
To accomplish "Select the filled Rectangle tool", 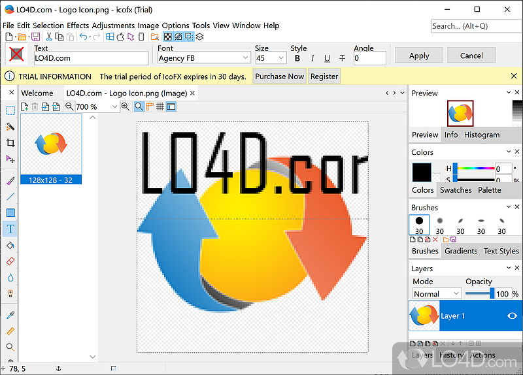I will point(10,213).
